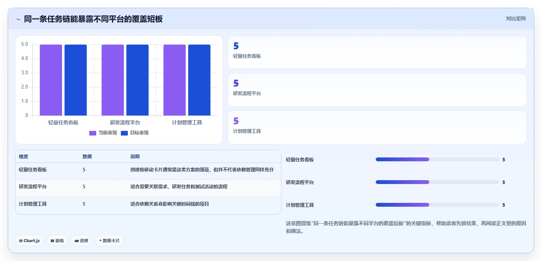Click the blue 计划管理工具 target bar
This screenshot has width=542, height=261.
click(x=199, y=80)
